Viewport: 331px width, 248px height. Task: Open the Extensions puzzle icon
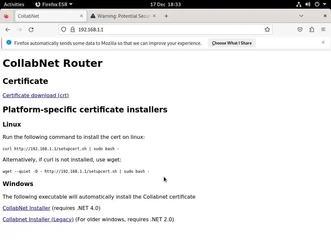[x=312, y=29]
